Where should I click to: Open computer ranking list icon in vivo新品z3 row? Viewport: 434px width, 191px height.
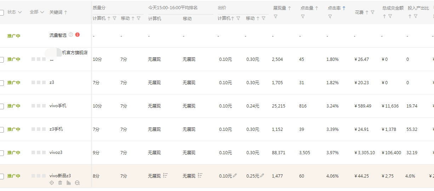click(x=165, y=175)
